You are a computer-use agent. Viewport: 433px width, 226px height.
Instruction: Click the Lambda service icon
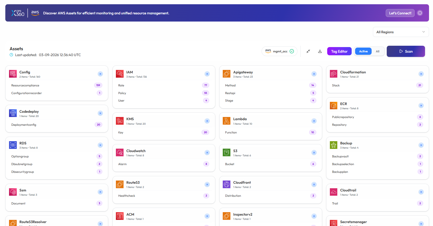click(226, 121)
